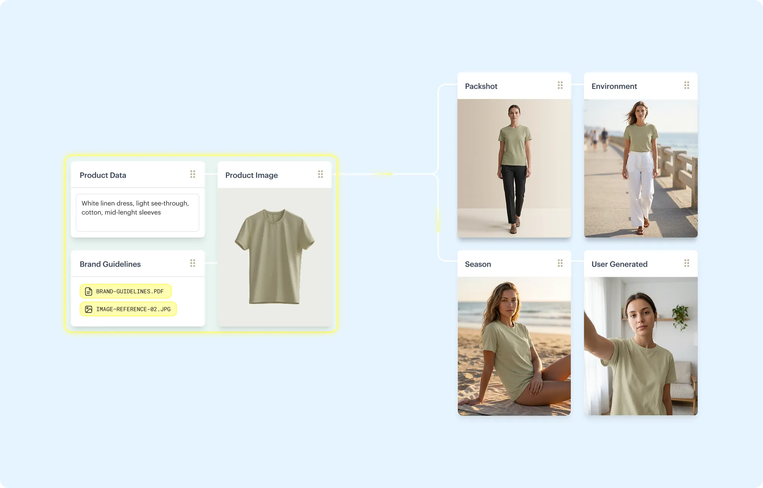Click the Packshot card drag handle
The height and width of the screenshot is (488, 763).
click(x=560, y=85)
